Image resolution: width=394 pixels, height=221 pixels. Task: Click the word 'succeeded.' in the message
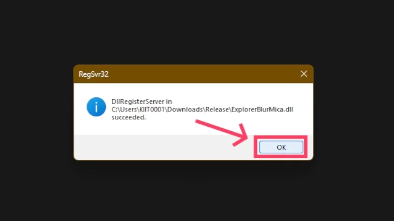tap(129, 117)
